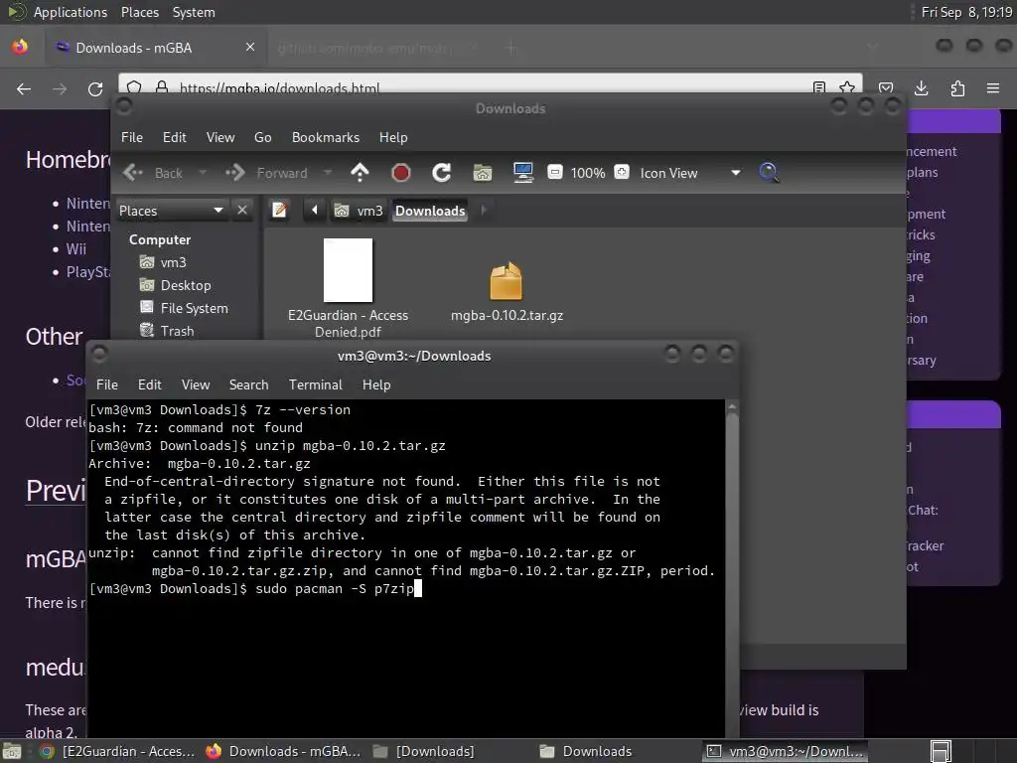This screenshot has height=763, width=1017.
Task: Open file manager File menu
Action: tap(132, 137)
